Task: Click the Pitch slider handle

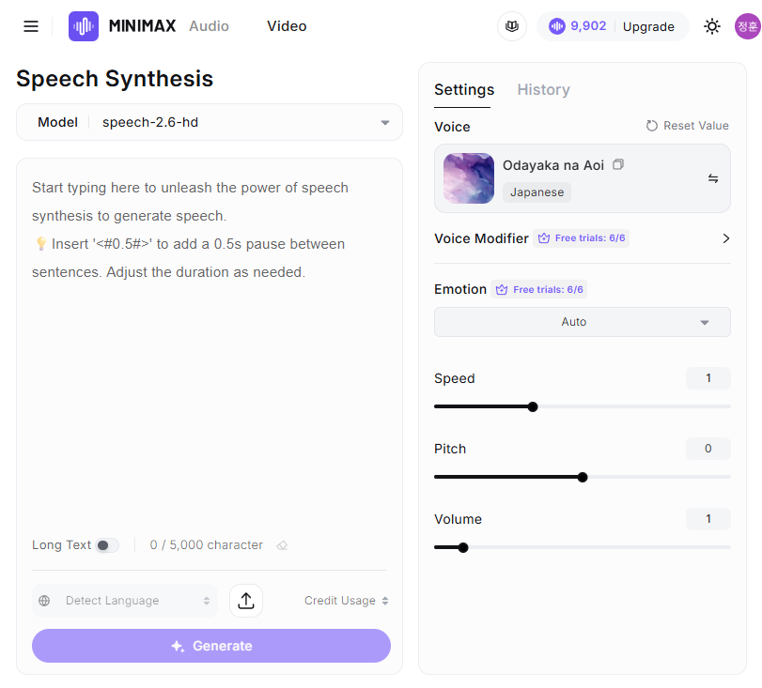Action: pos(583,477)
